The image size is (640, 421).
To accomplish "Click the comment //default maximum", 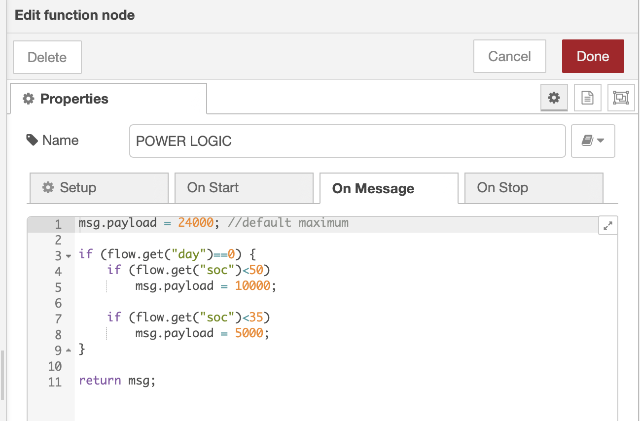I will pyautogui.click(x=288, y=223).
